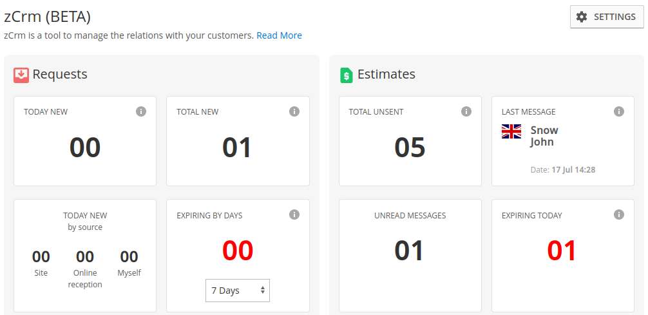This screenshot has width=648, height=315.
Task: Click info icon on Last Message card
Action: [x=619, y=111]
